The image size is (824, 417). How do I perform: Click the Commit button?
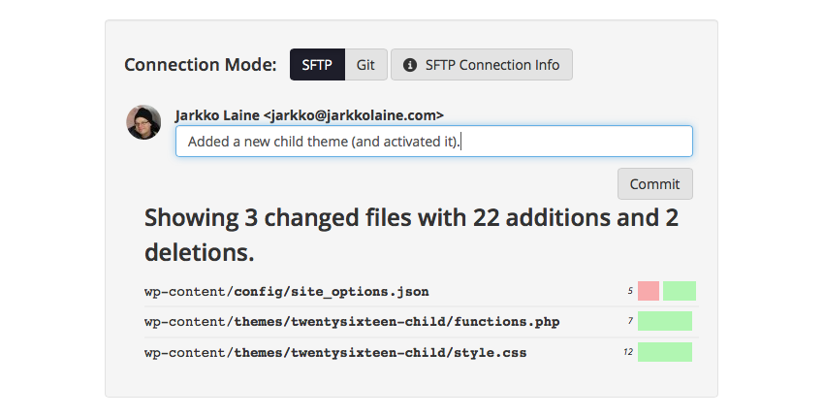coord(654,184)
